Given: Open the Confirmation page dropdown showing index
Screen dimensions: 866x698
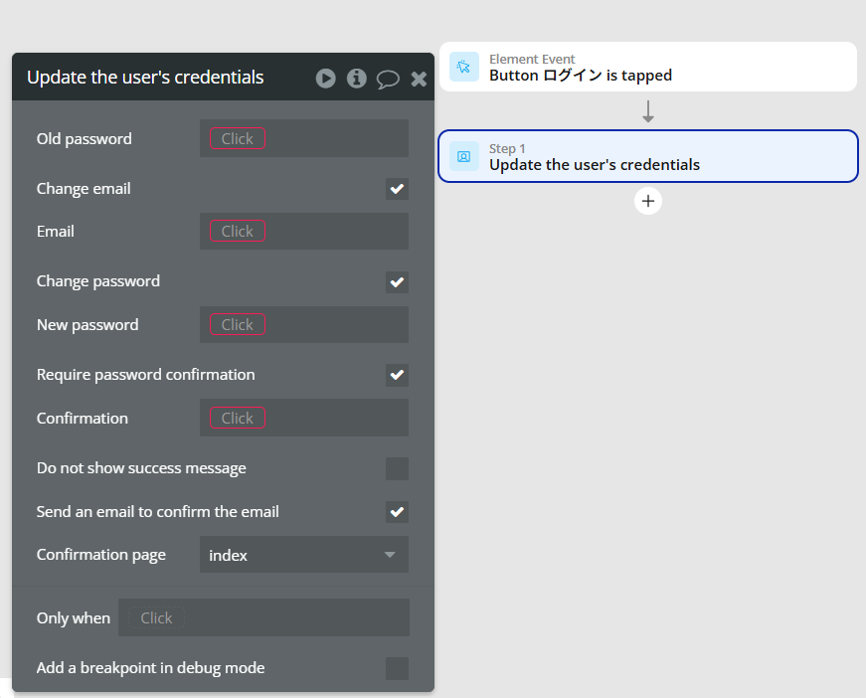Looking at the screenshot, I should (x=304, y=555).
